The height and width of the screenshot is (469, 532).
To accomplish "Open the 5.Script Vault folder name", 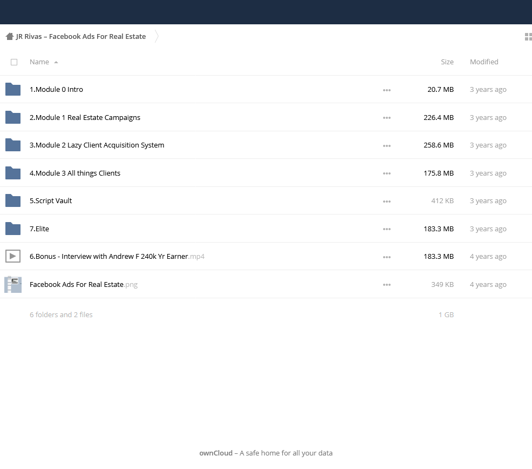I will pos(51,201).
